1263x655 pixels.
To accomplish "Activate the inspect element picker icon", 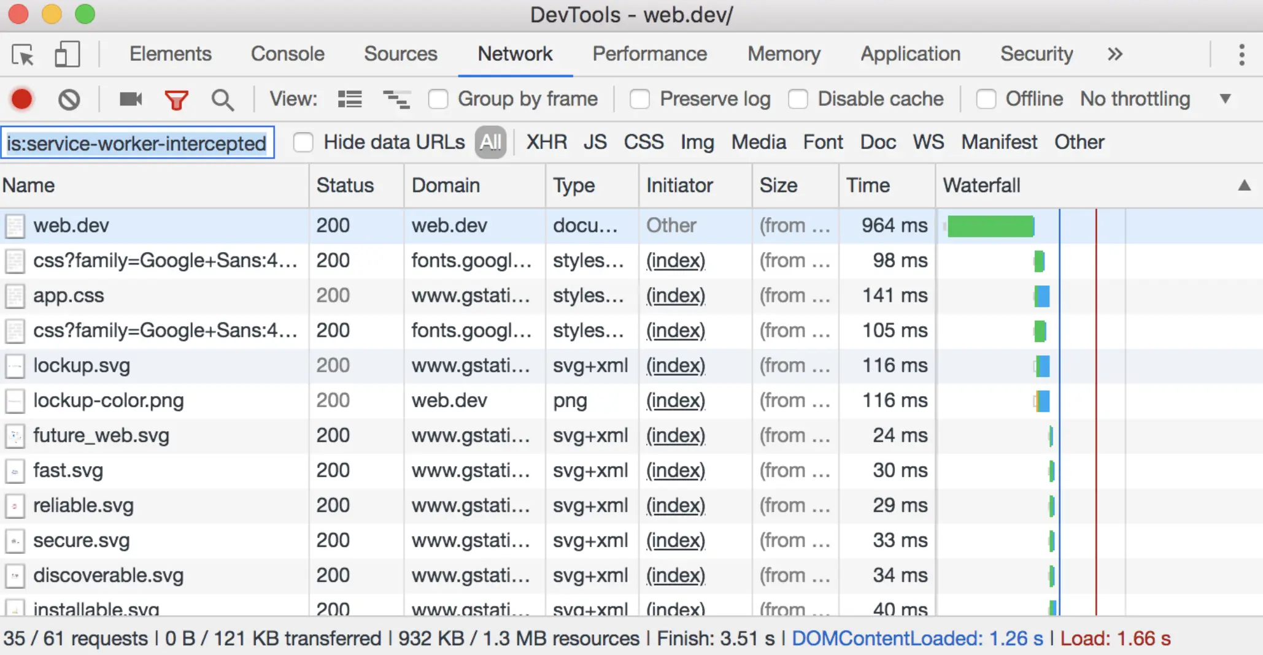I will [x=23, y=55].
